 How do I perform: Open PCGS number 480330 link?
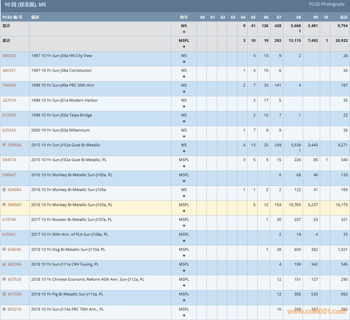pos(9,56)
